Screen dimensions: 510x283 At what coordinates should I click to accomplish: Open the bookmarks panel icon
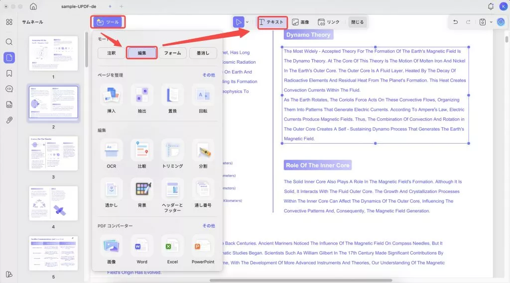pyautogui.click(x=9, y=74)
